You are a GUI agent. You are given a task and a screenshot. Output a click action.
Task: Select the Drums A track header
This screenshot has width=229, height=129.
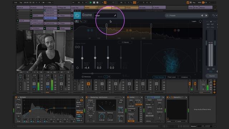[x=23, y=8]
